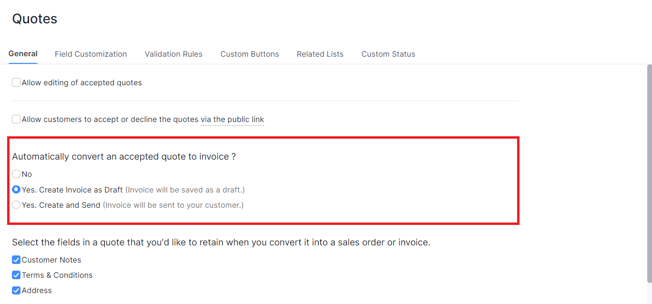
Task: Tick the Allow customers to accept or decline checkbox
Action: (x=16, y=119)
